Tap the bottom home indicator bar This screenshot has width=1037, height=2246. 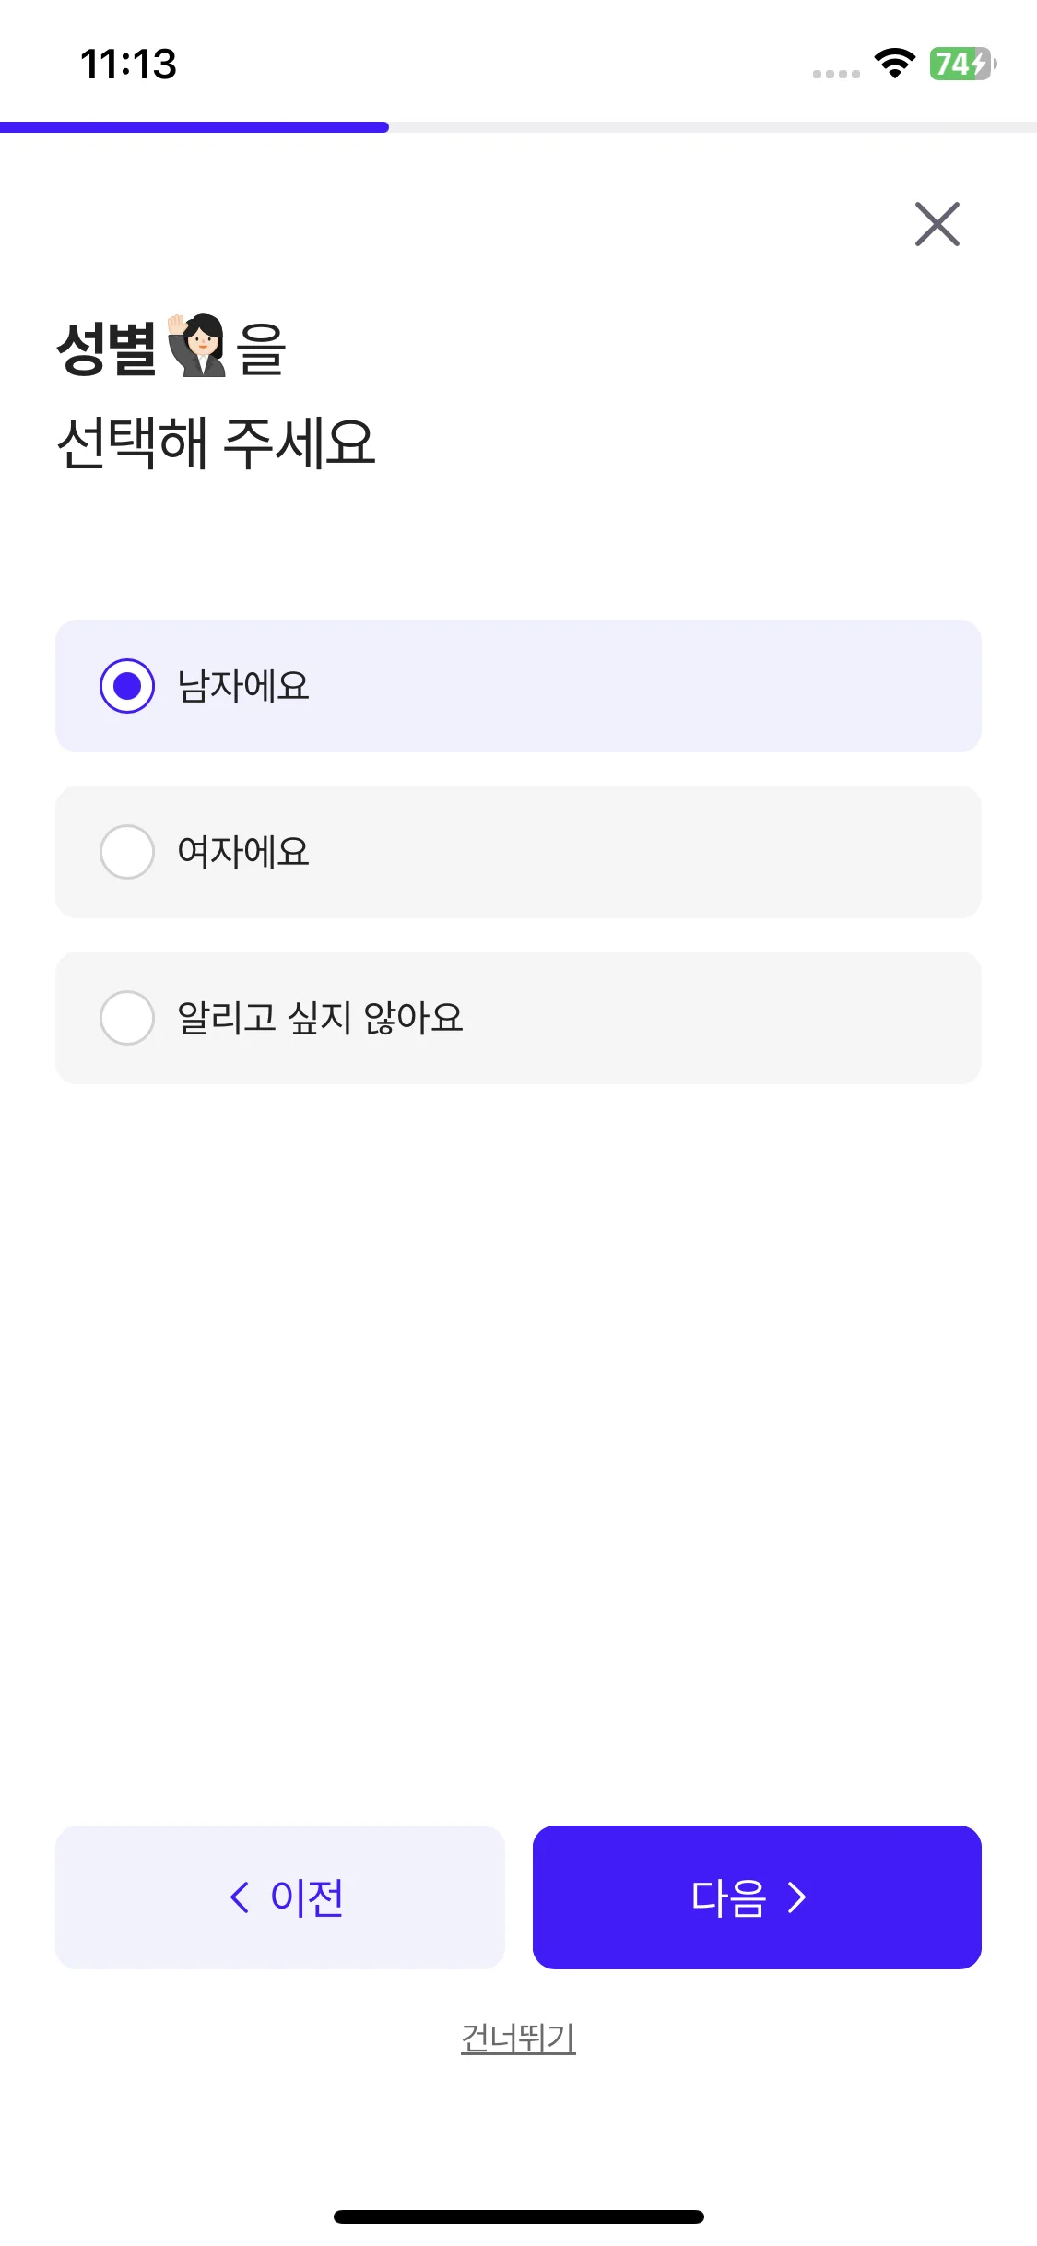click(x=518, y=2216)
